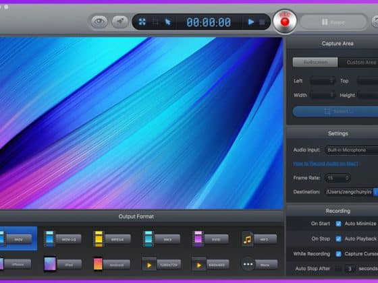This screenshot has width=378, height=283.
Task: Choose the iPad output preset button
Action: tap(69, 265)
